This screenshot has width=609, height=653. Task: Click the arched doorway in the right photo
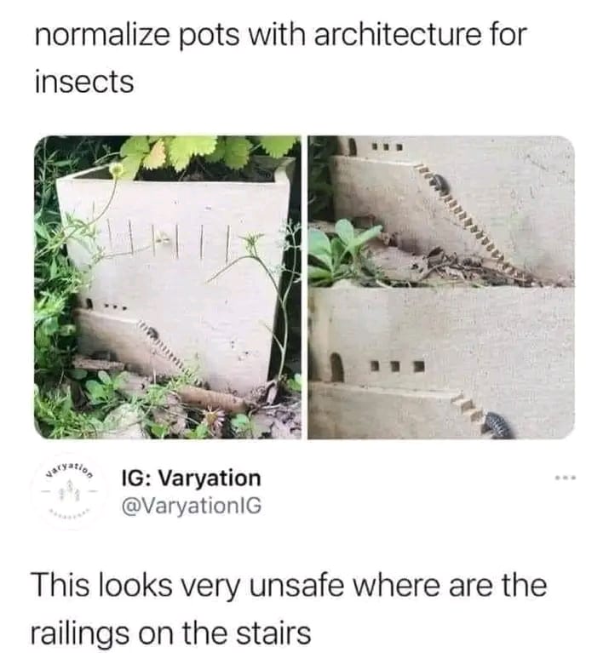(336, 366)
